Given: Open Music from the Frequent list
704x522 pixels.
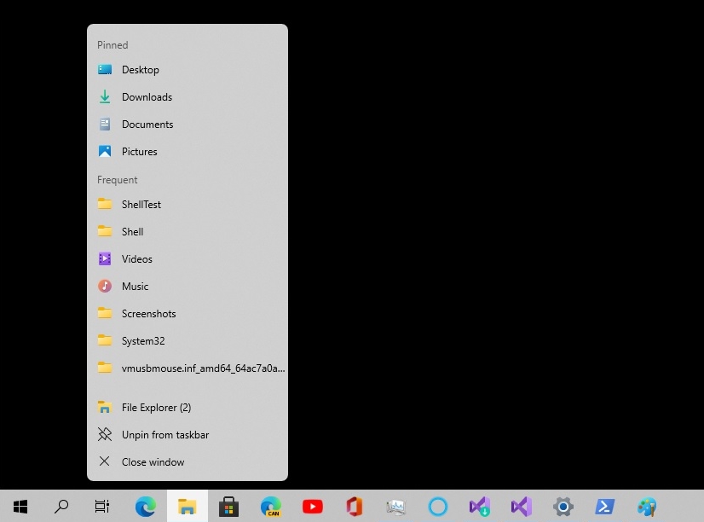Looking at the screenshot, I should (188, 286).
